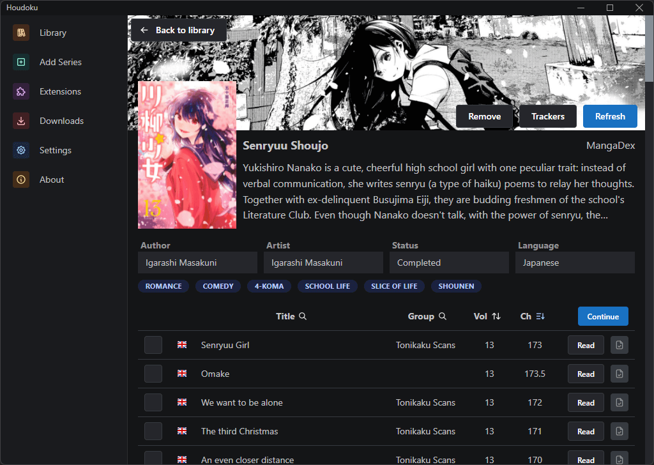Click the Group column header
Image resolution: width=654 pixels, height=465 pixels.
click(421, 316)
